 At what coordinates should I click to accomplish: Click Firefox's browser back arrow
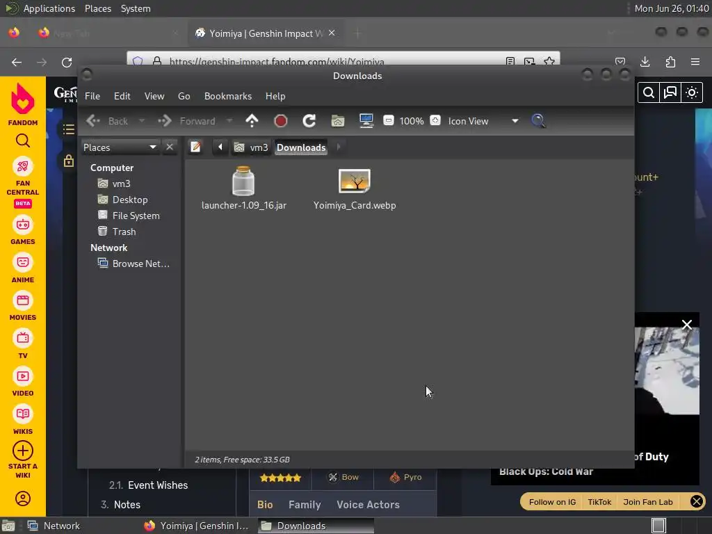tap(17, 62)
